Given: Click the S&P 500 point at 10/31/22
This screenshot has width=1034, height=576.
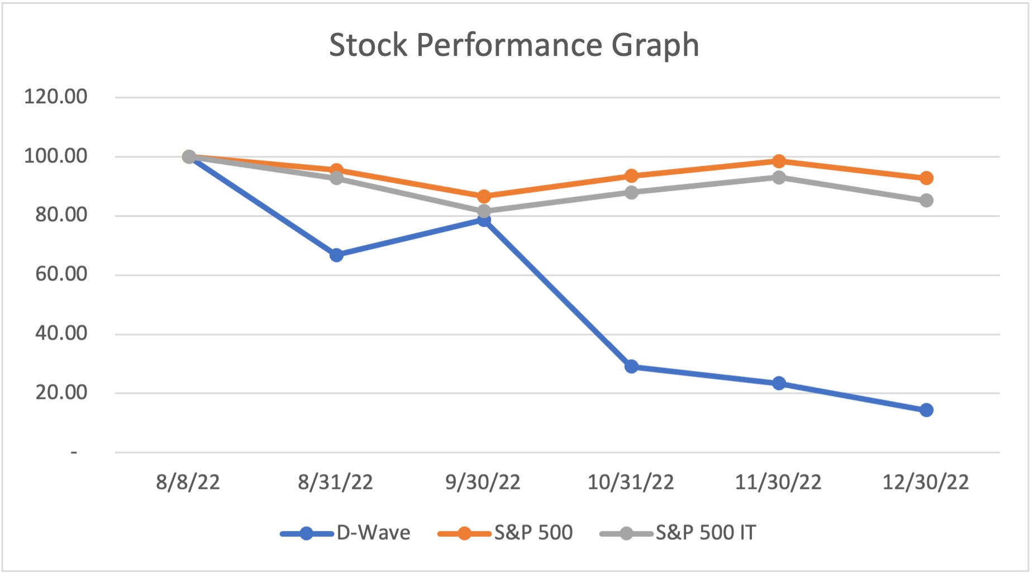Looking at the screenshot, I should pos(631,176).
